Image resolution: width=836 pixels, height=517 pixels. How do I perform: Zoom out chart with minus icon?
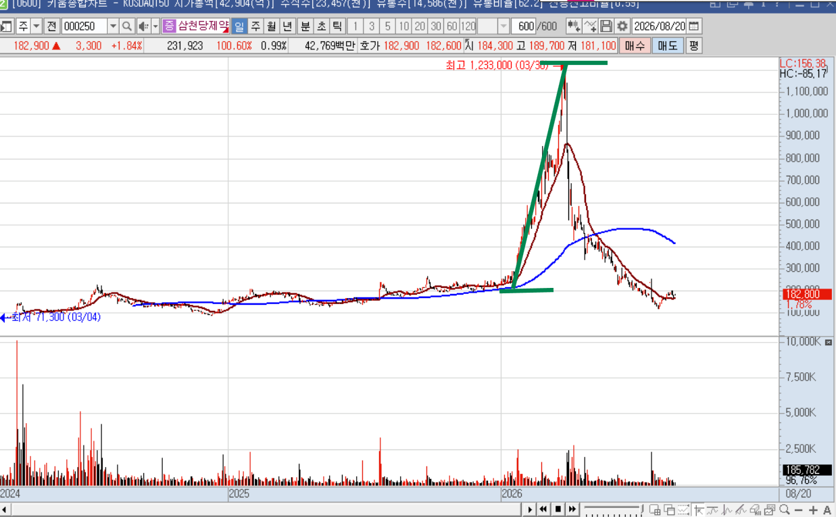click(x=799, y=510)
